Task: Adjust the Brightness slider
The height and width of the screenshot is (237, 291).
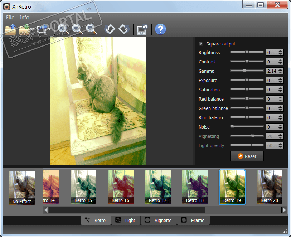Action: coord(247,52)
